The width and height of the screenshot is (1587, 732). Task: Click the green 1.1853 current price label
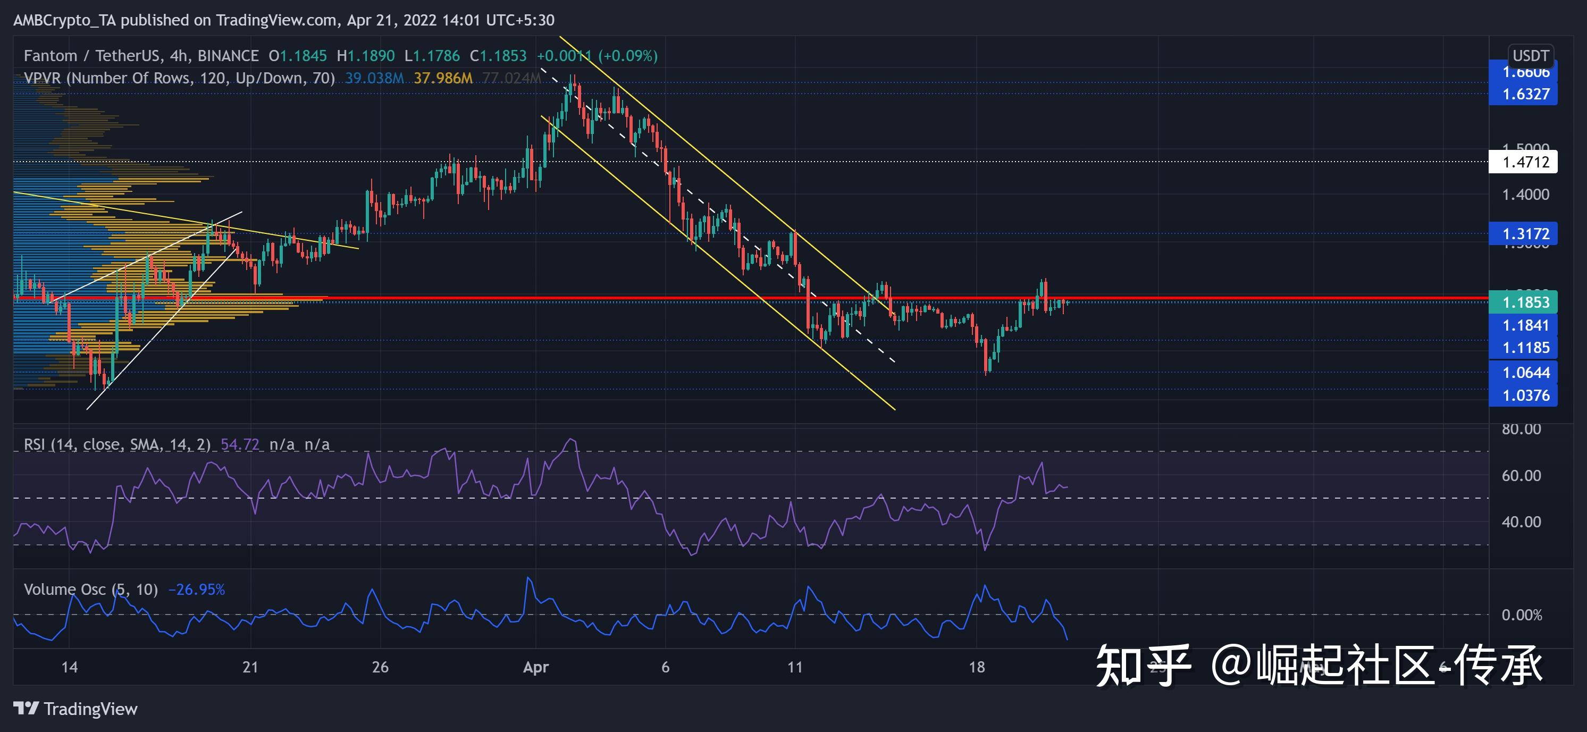point(1523,302)
